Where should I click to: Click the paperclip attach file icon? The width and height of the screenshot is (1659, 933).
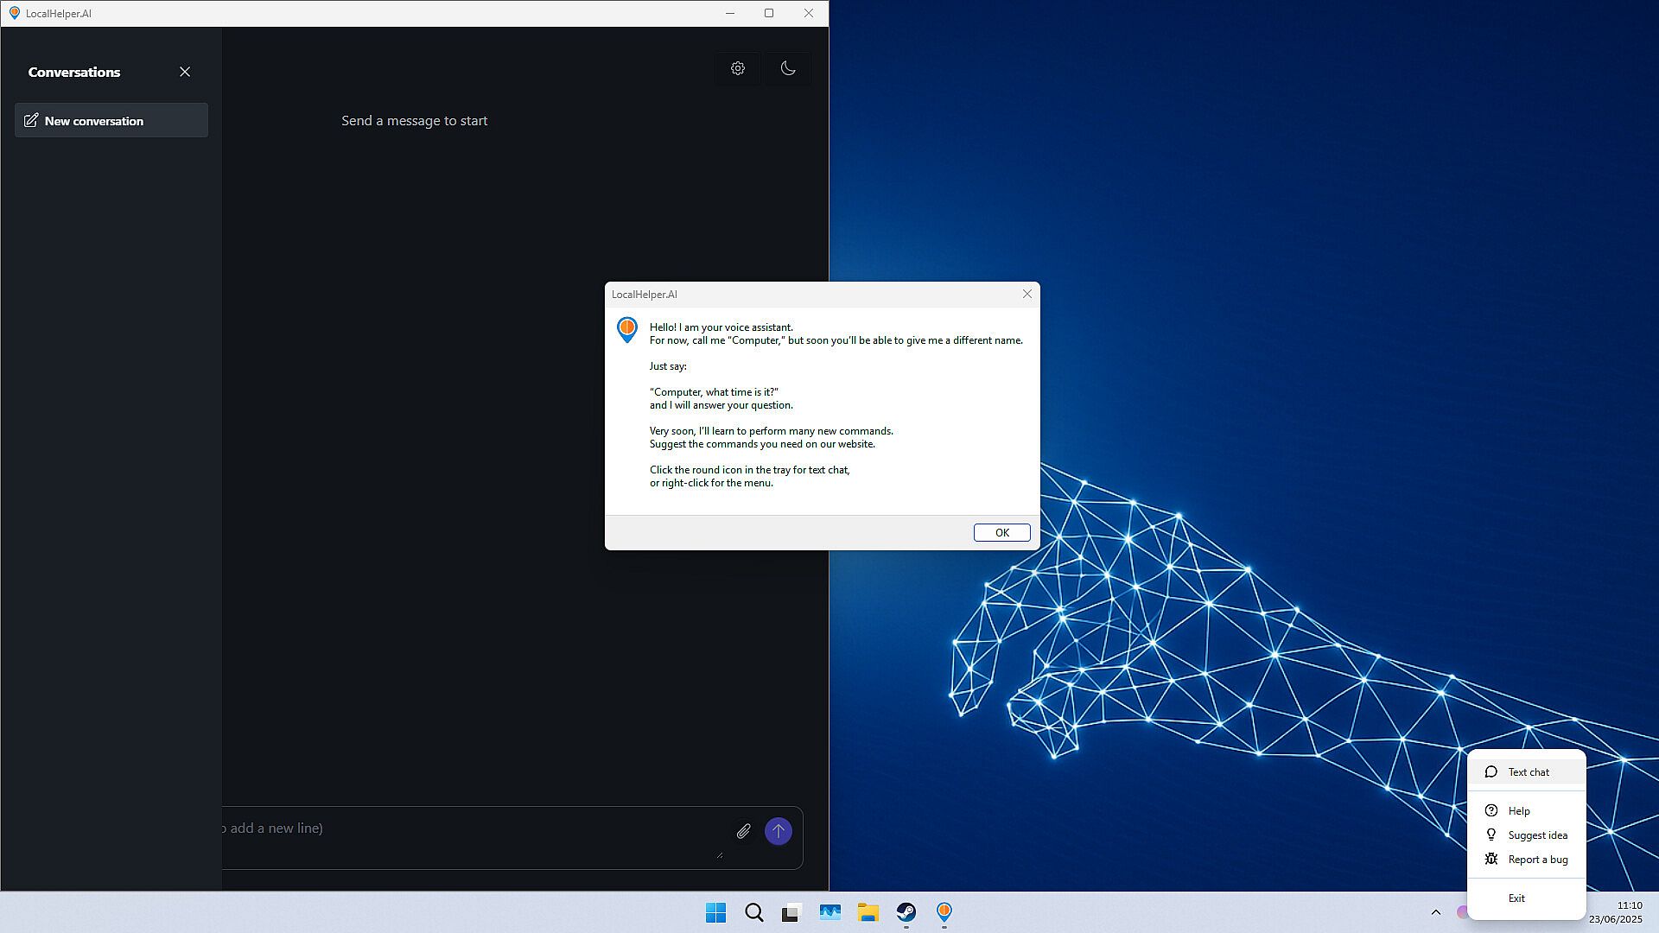tap(743, 831)
